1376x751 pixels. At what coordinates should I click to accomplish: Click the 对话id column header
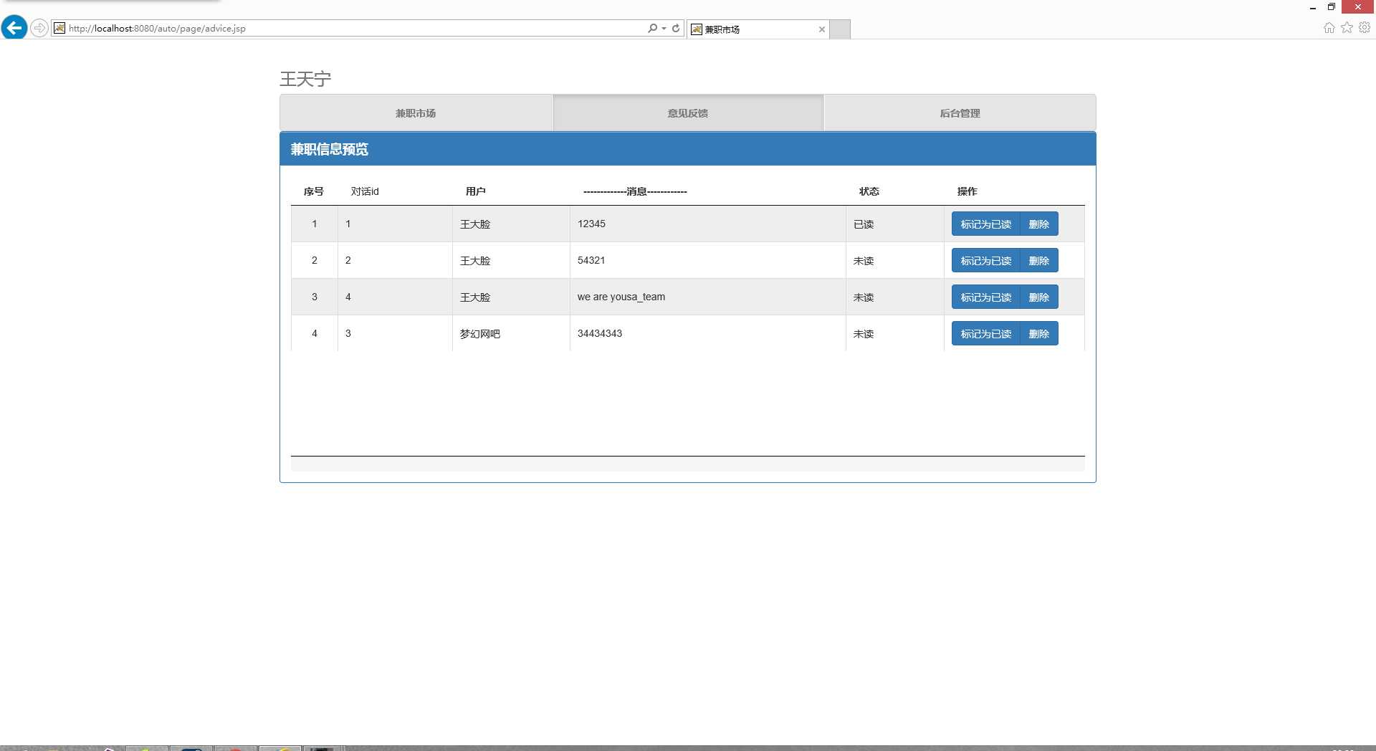point(365,191)
